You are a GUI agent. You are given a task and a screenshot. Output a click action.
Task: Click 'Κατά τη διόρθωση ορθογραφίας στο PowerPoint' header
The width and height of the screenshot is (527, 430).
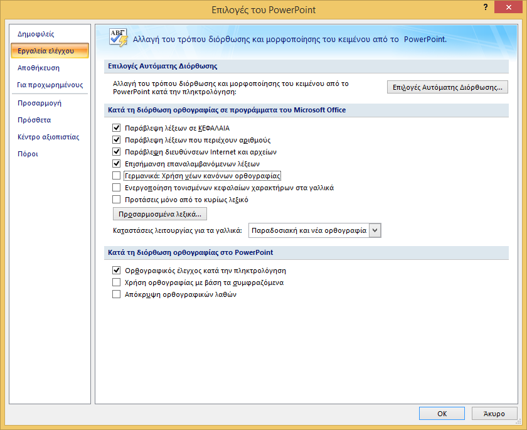306,252
